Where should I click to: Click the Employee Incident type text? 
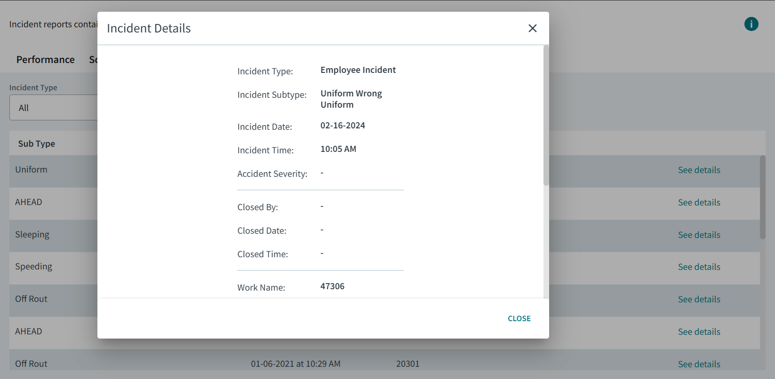point(358,70)
